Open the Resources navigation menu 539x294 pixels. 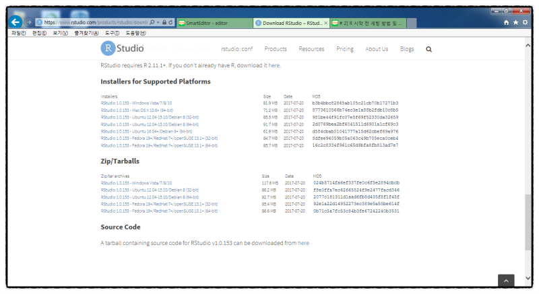[x=311, y=49]
